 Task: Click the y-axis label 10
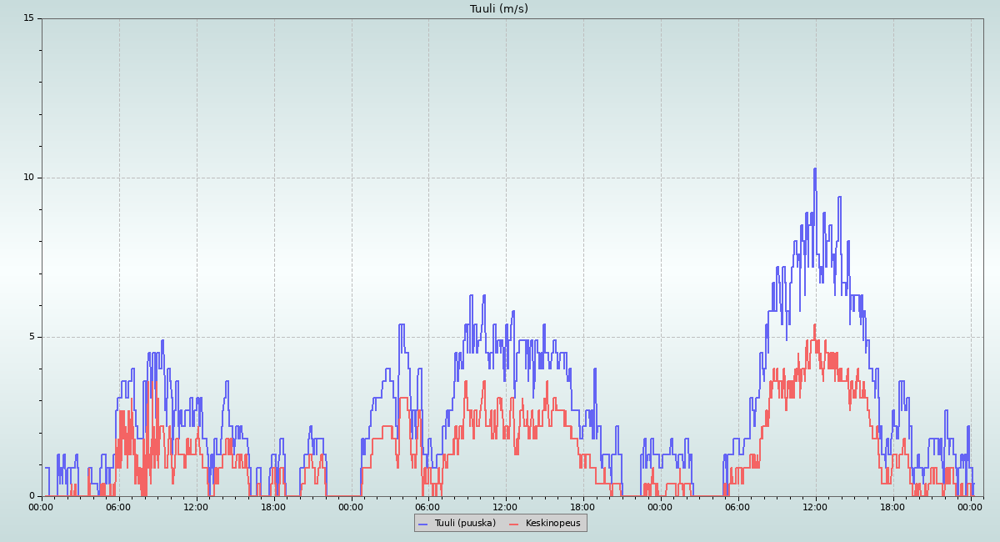tap(28, 178)
